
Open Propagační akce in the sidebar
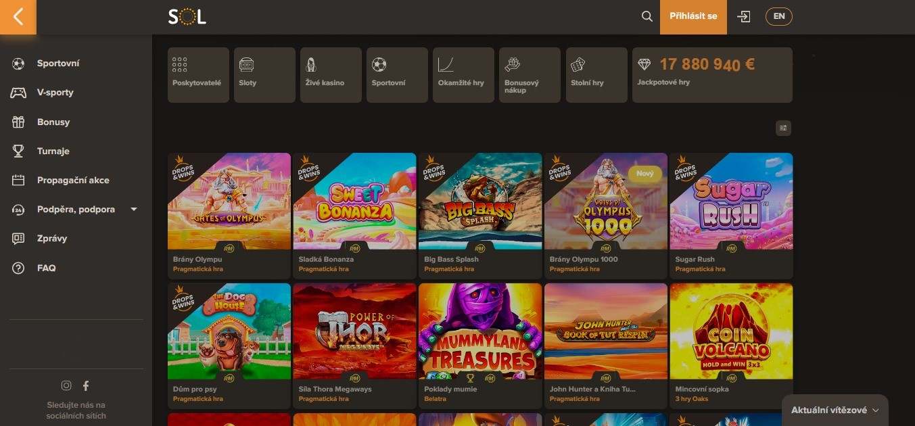point(73,181)
